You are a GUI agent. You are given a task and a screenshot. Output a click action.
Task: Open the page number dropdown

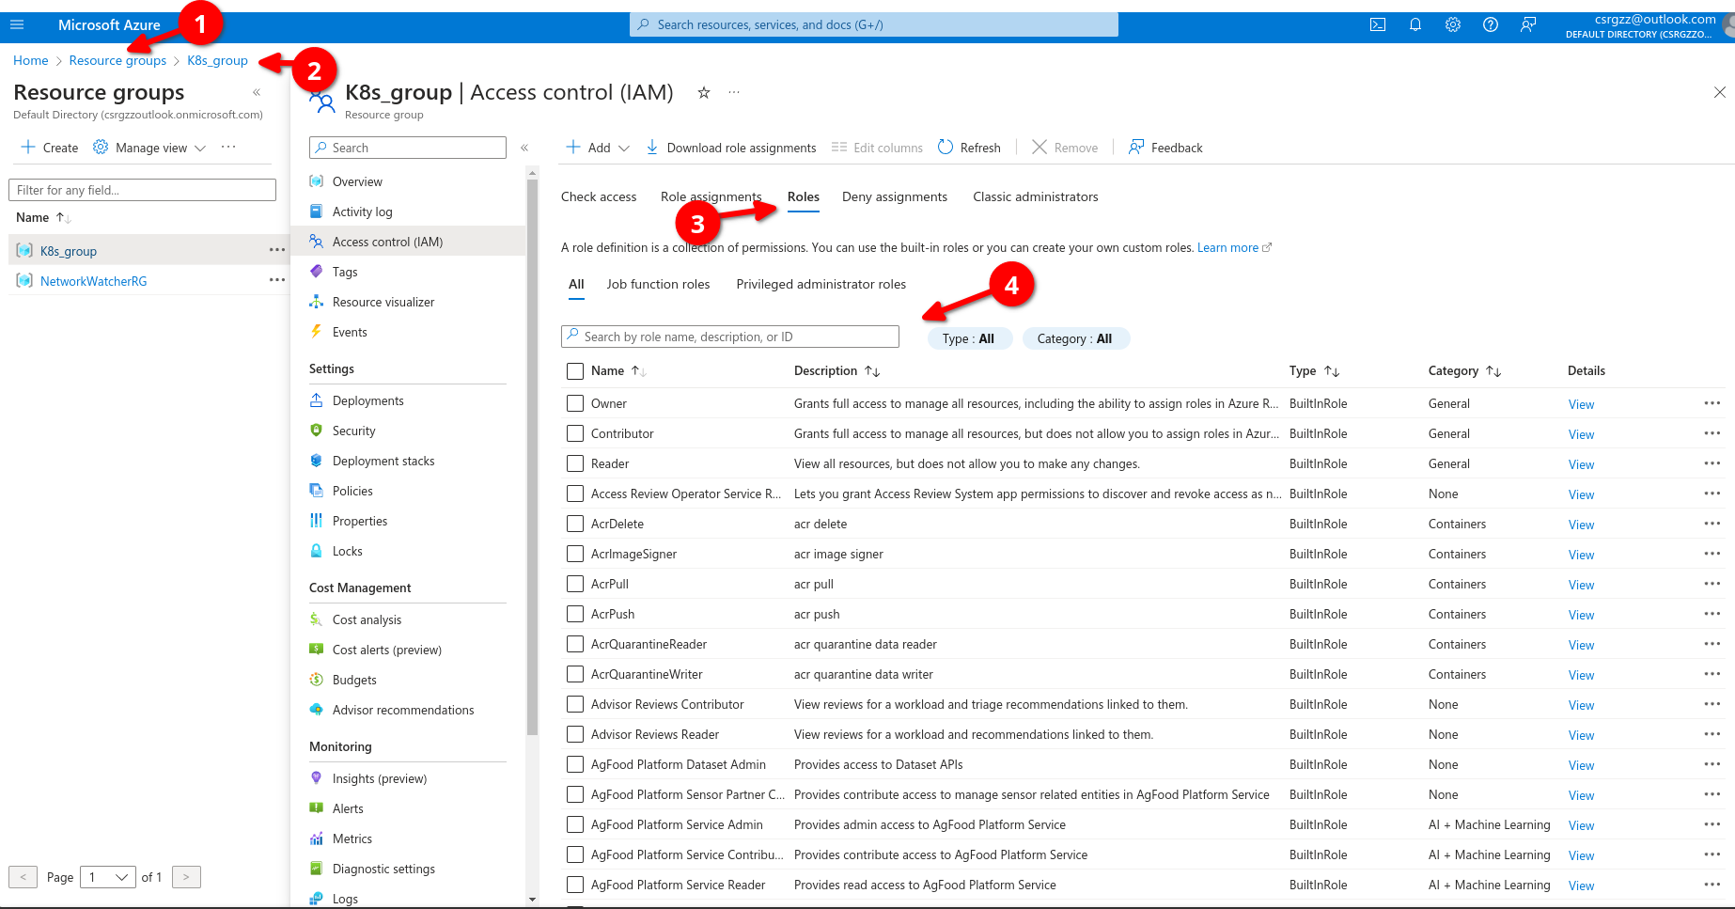click(x=108, y=877)
